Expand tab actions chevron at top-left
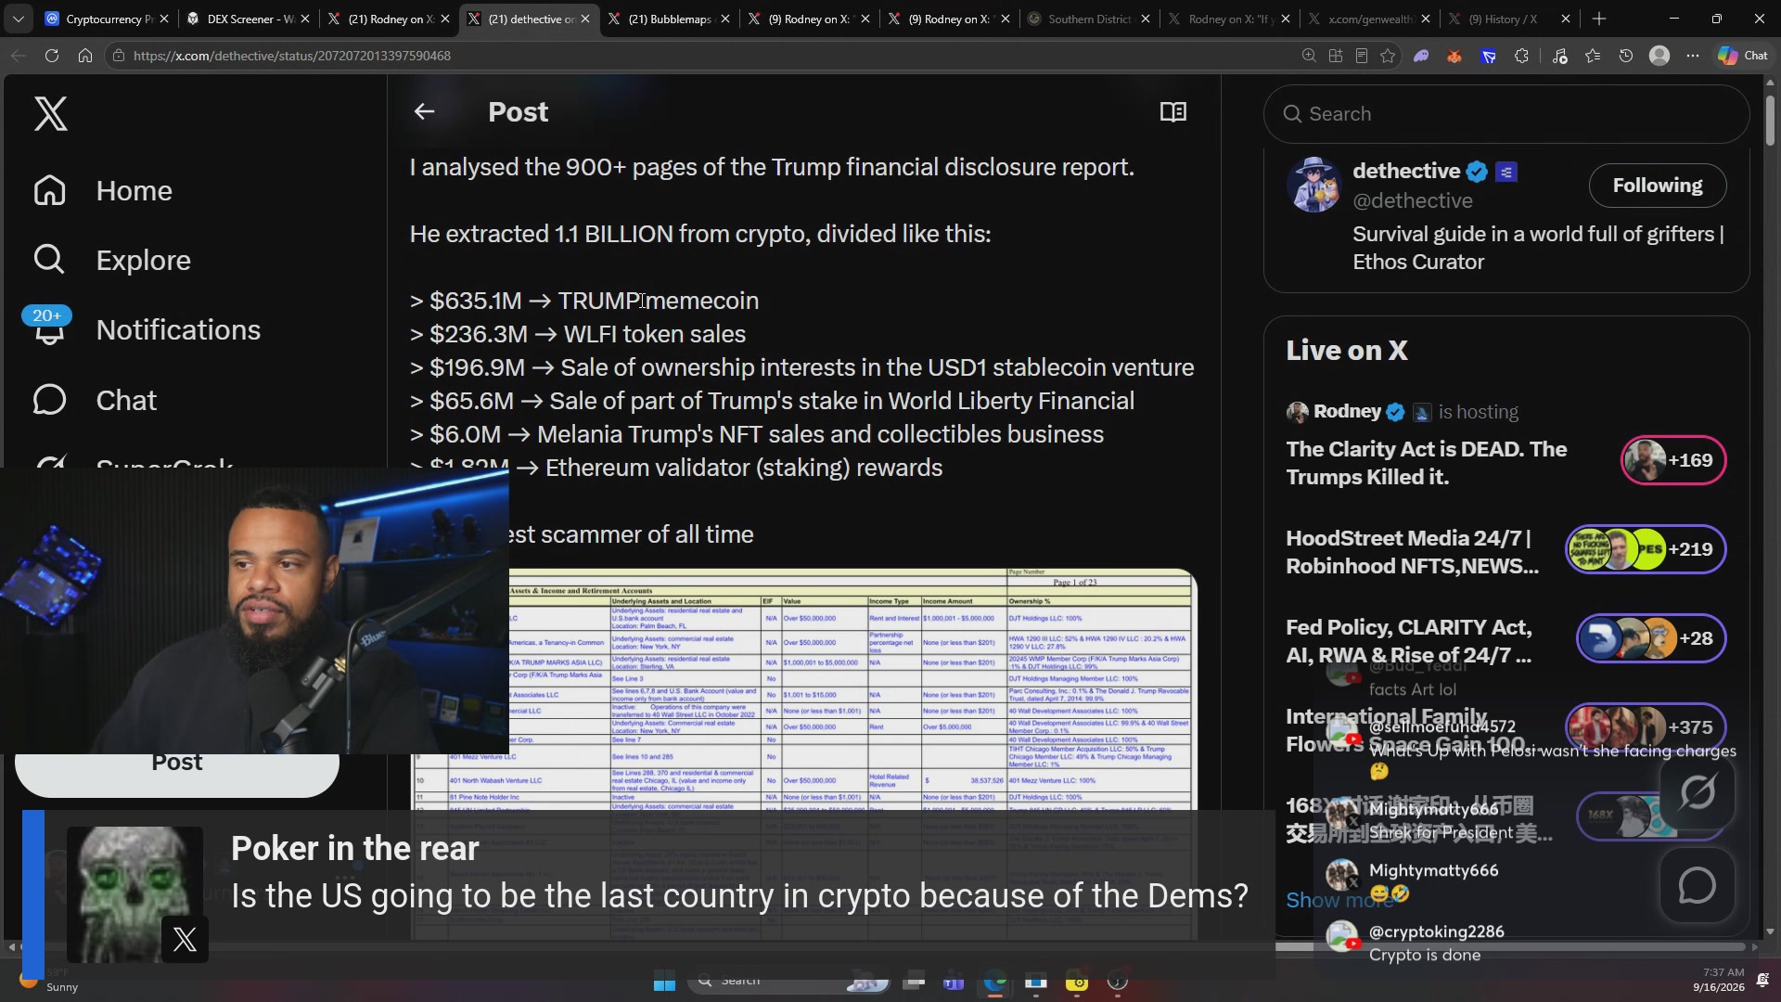The height and width of the screenshot is (1002, 1781). pos(19,19)
